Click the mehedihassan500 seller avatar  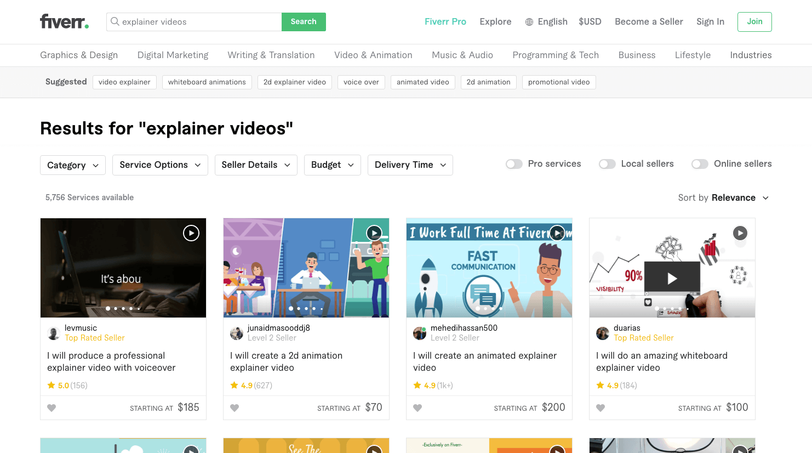pyautogui.click(x=420, y=333)
